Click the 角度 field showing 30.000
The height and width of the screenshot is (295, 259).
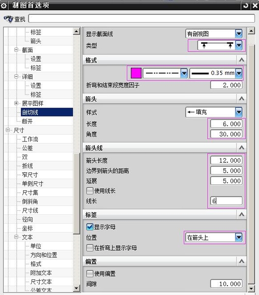coord(226,134)
